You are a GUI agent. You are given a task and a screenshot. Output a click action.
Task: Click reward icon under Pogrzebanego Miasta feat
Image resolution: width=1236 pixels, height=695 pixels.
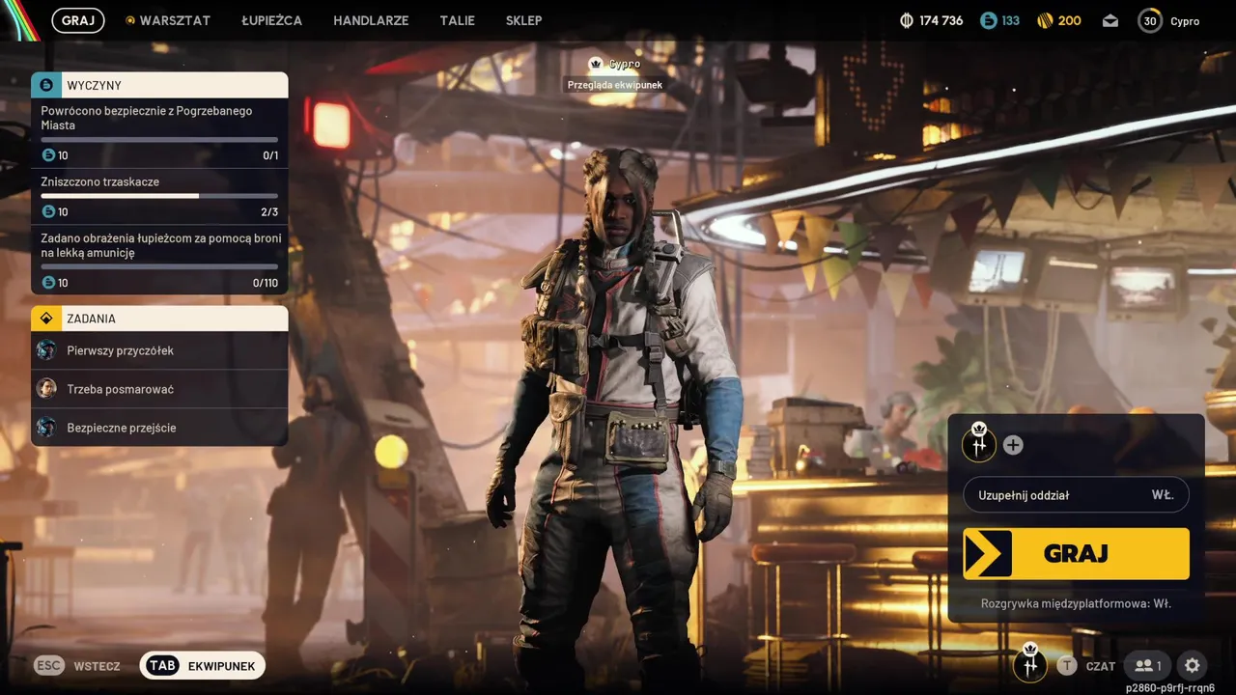point(48,155)
